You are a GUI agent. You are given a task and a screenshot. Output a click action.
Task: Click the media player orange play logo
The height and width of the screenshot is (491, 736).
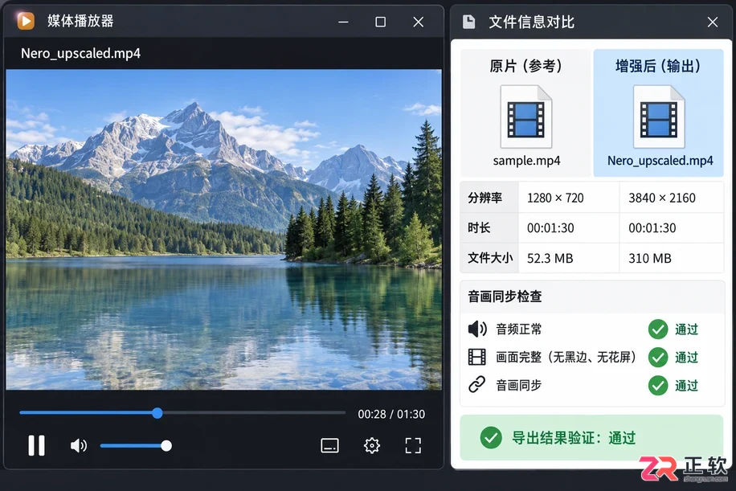tap(26, 21)
